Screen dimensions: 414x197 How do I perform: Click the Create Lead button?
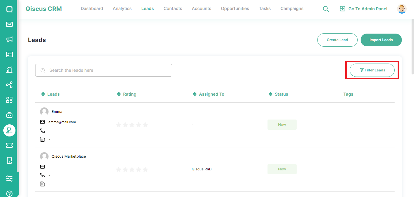point(337,40)
